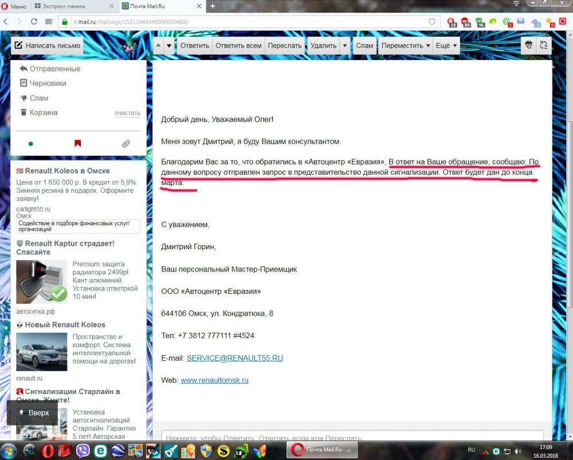Click the Вверх scroll-to-top button

point(34,412)
